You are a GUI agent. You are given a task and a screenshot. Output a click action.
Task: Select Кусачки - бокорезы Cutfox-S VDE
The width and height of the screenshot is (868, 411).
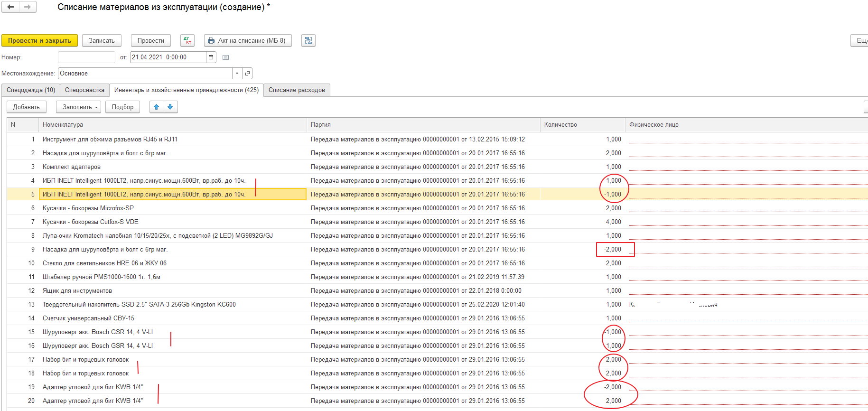(x=438, y=222)
